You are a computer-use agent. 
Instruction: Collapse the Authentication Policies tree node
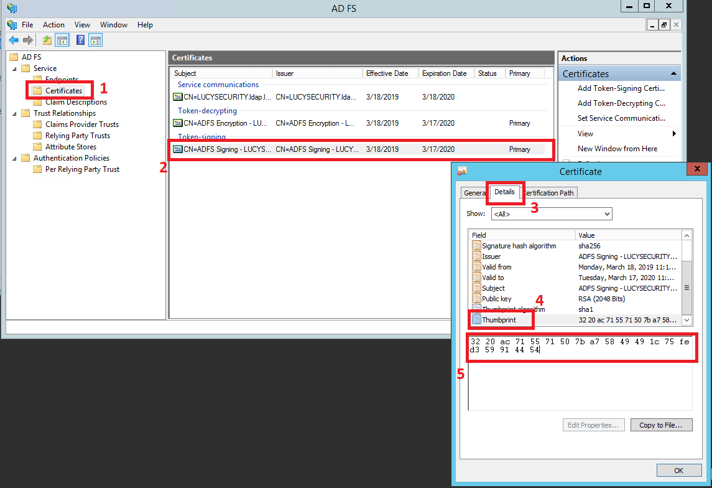pos(14,159)
